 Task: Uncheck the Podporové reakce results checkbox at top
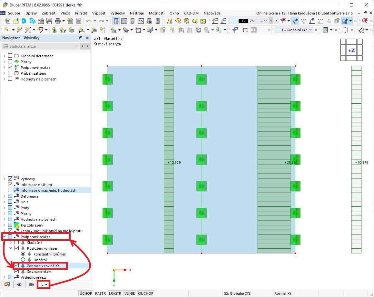coord(10,67)
